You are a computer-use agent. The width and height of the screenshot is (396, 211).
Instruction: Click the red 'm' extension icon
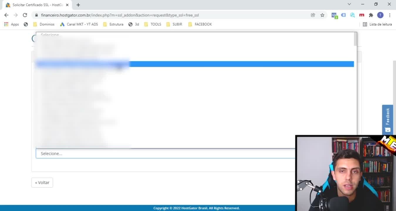pos(362,15)
